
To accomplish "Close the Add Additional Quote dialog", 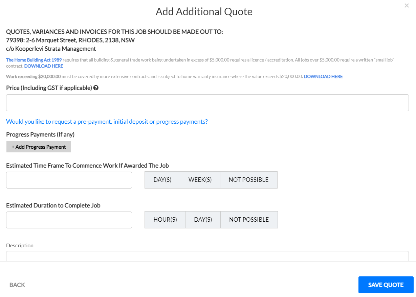I will [x=407, y=5].
